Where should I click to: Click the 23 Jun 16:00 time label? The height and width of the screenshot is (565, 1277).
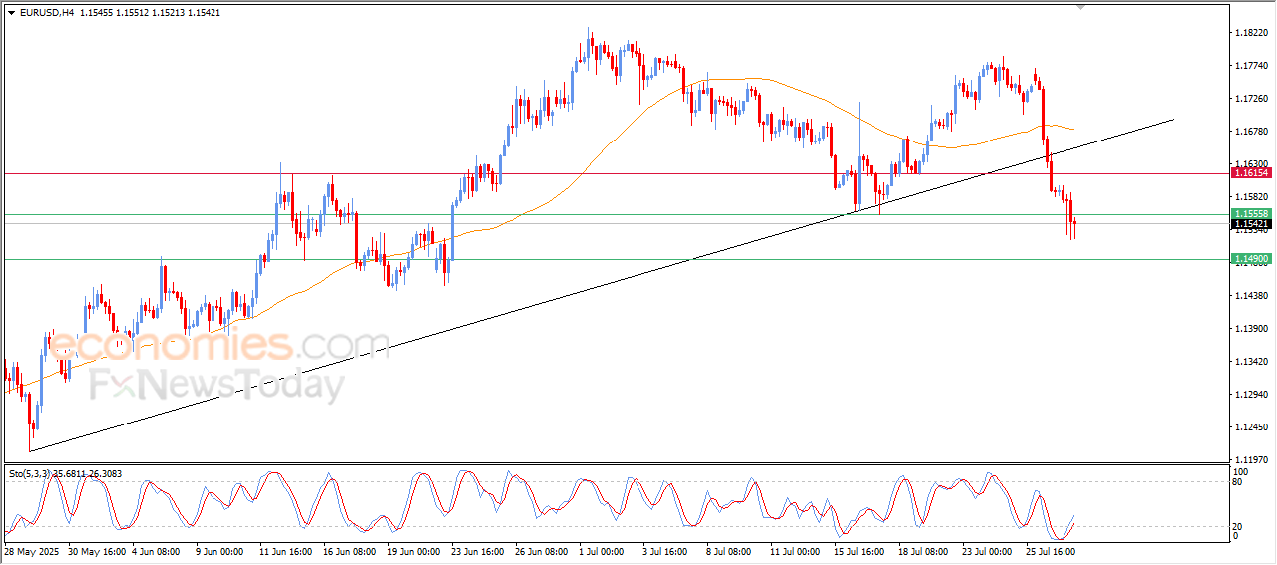click(x=477, y=550)
